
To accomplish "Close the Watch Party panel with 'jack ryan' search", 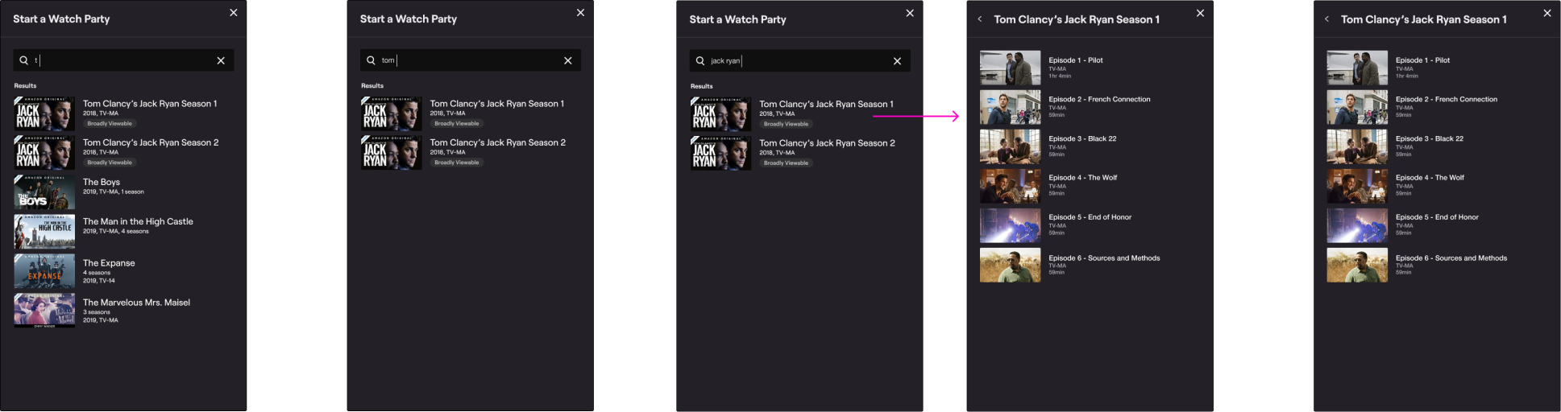I will click(x=910, y=13).
